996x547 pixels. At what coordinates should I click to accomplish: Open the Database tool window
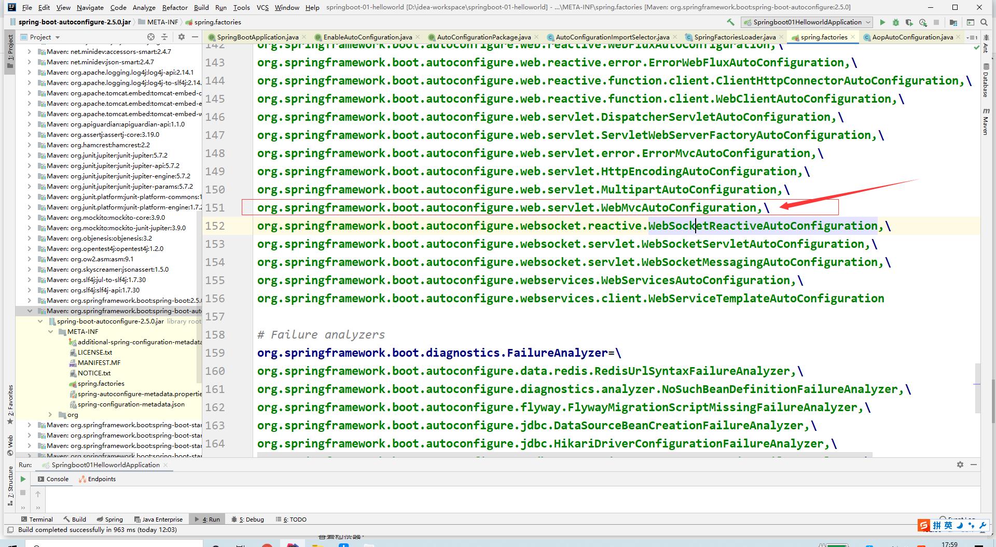pos(986,80)
